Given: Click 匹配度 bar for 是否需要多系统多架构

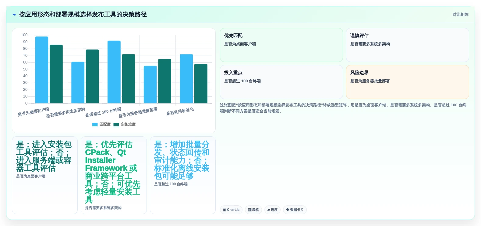Looking at the screenshot, I should pyautogui.click(x=78, y=83).
